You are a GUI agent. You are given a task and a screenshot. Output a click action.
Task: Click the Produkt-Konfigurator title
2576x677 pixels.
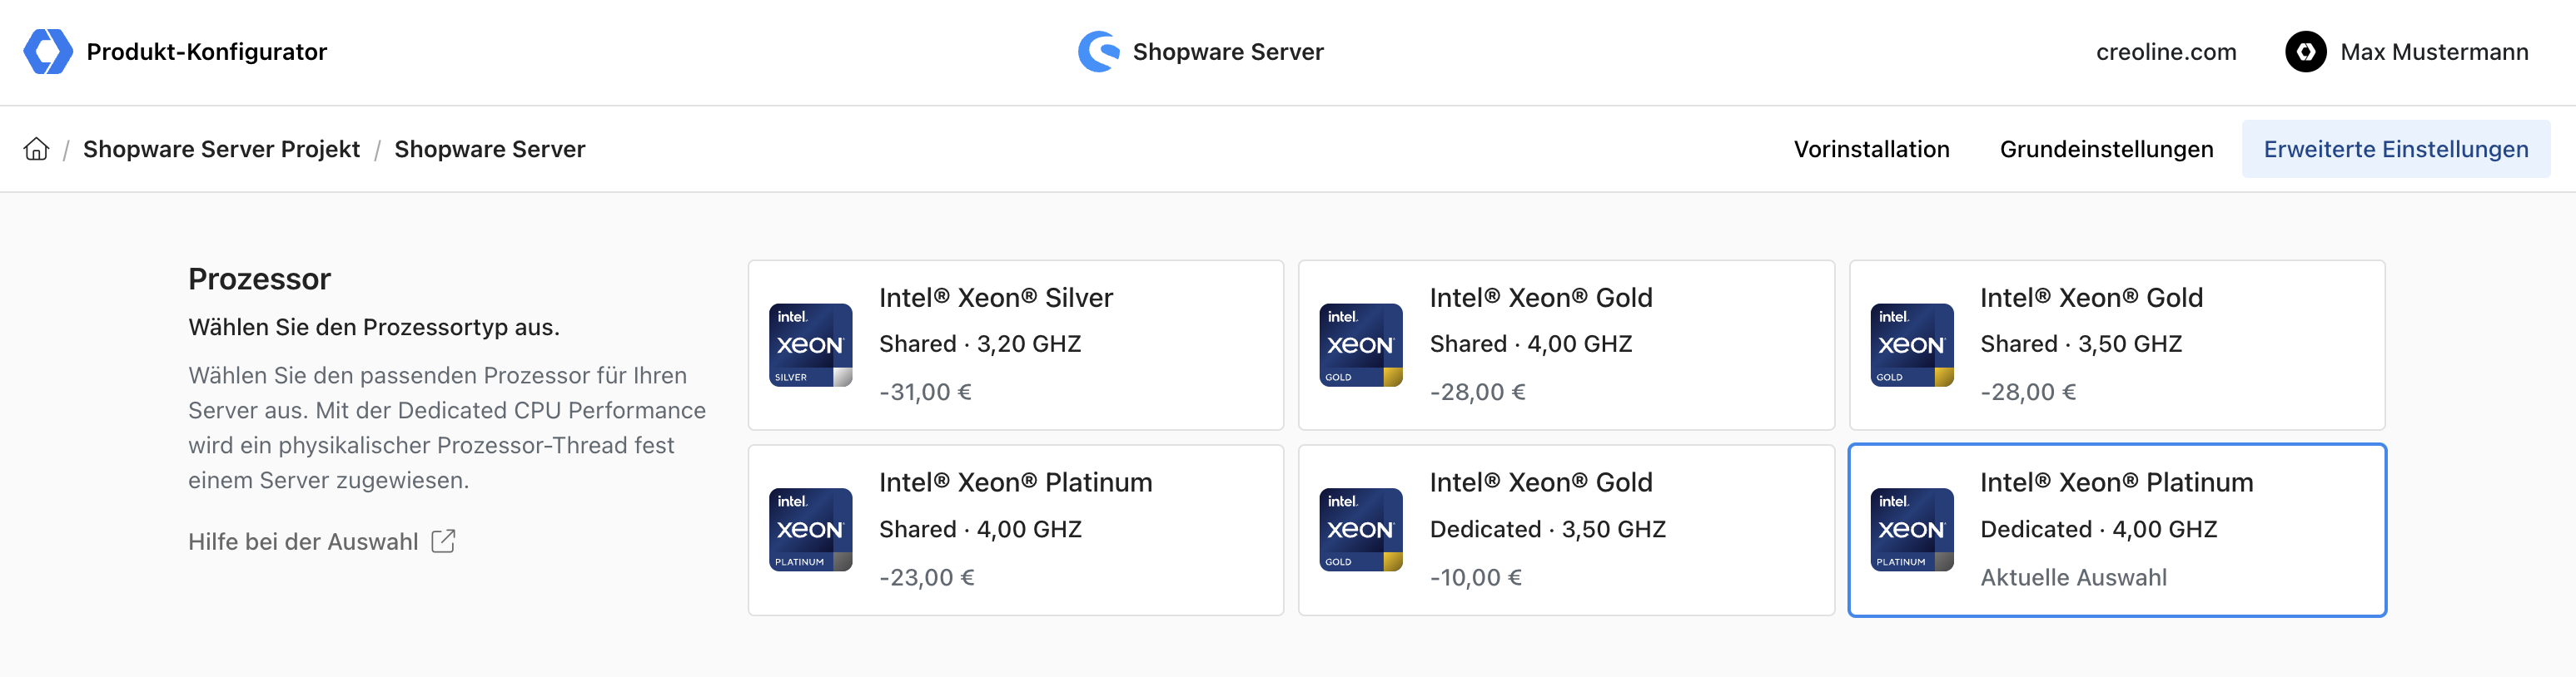207,52
